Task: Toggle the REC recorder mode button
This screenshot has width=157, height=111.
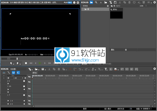Action: (70, 2)
